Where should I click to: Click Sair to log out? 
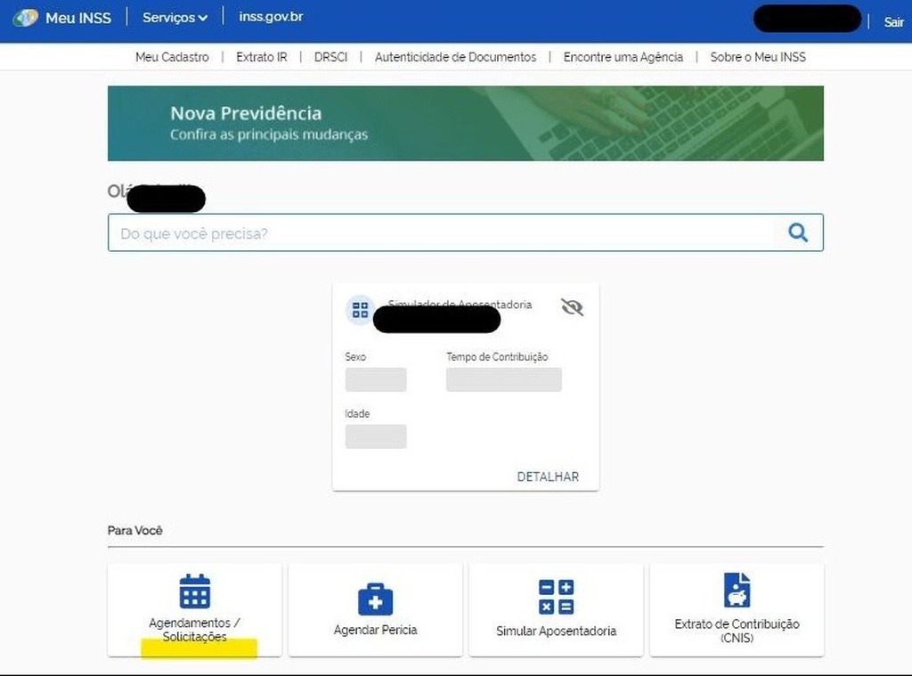click(x=894, y=22)
